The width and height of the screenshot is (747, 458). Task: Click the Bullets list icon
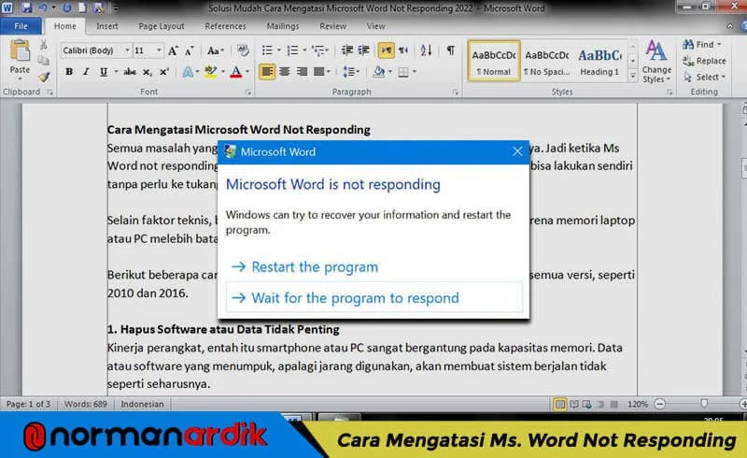coord(267,50)
